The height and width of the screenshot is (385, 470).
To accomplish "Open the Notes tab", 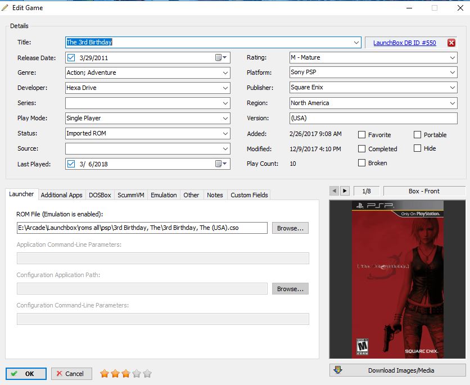I will coord(215,195).
